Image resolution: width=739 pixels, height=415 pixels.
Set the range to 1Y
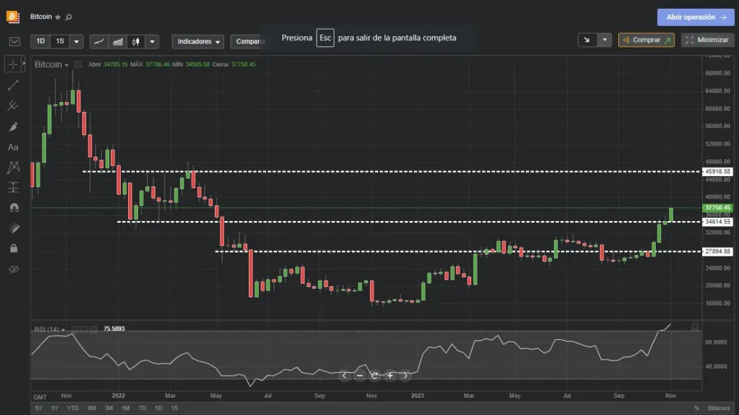pyautogui.click(x=55, y=408)
